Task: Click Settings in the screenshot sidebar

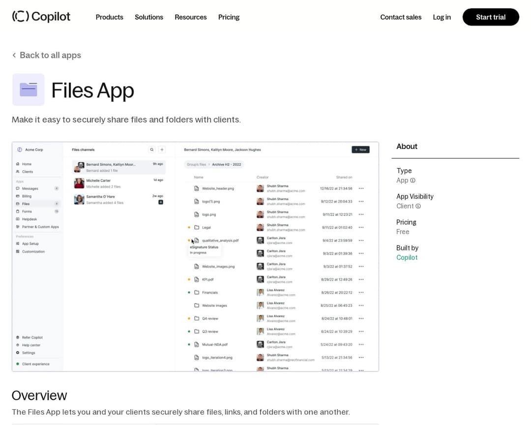Action: (x=29, y=353)
